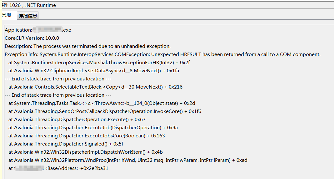Switch to the 常规 tab
334x179 pixels.
(x=6, y=15)
